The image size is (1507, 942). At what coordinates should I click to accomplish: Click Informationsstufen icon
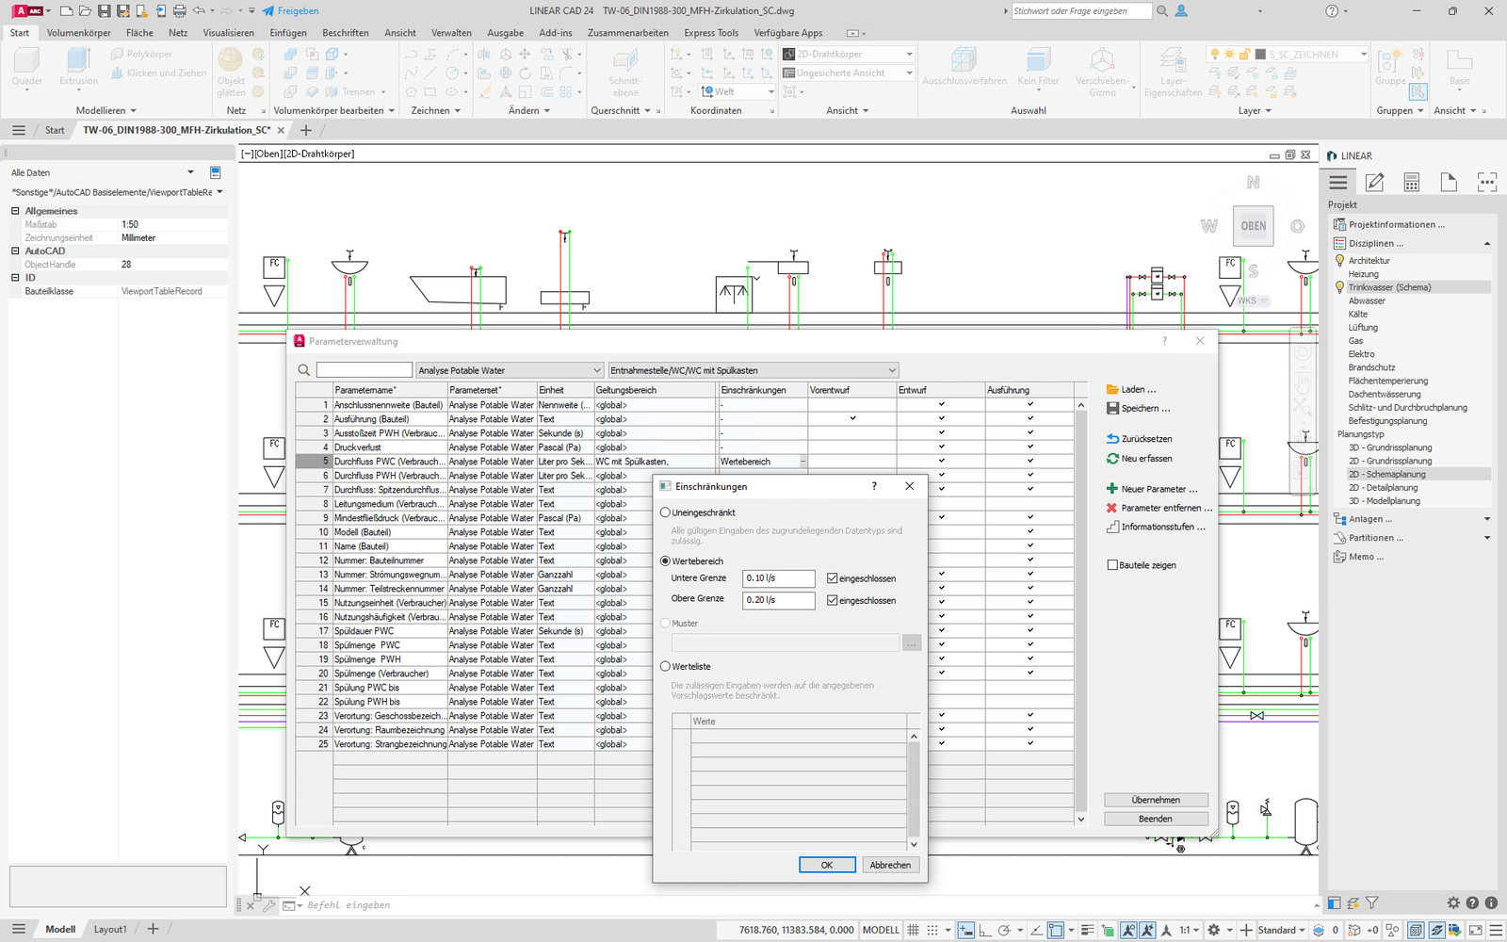tap(1112, 527)
